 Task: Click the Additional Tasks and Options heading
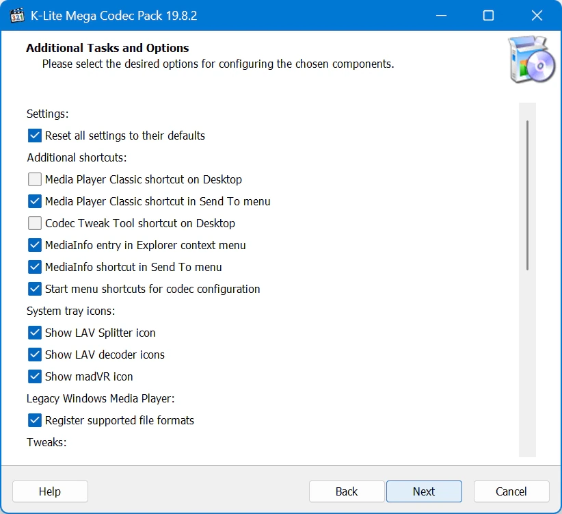coord(107,48)
